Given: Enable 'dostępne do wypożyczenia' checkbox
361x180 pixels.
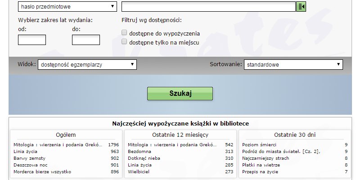Looking at the screenshot, I should point(125,33).
